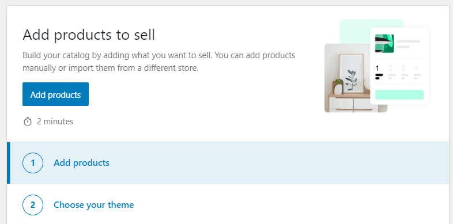
Task: Select faded number 2 in the illustration card
Action: (x=391, y=69)
